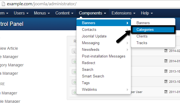
Task: Click the calendar icon beside 2011-01 date
Action: [166, 92]
